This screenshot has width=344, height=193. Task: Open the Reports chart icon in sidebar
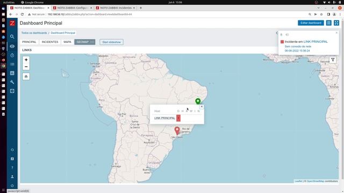coord(12,73)
